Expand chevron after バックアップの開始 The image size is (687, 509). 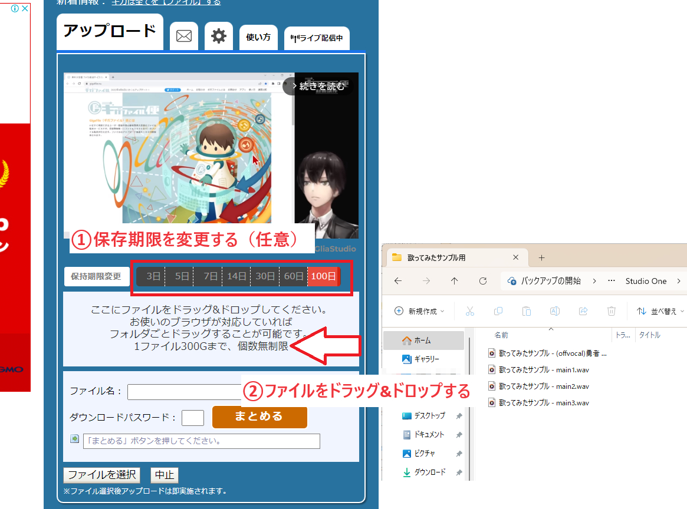pos(594,281)
